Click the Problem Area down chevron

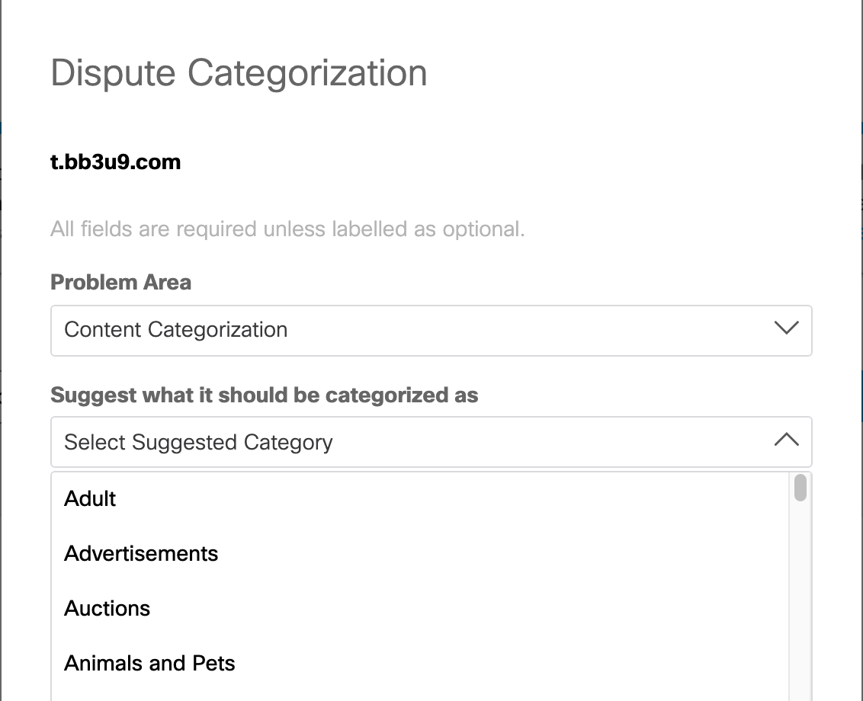(786, 328)
